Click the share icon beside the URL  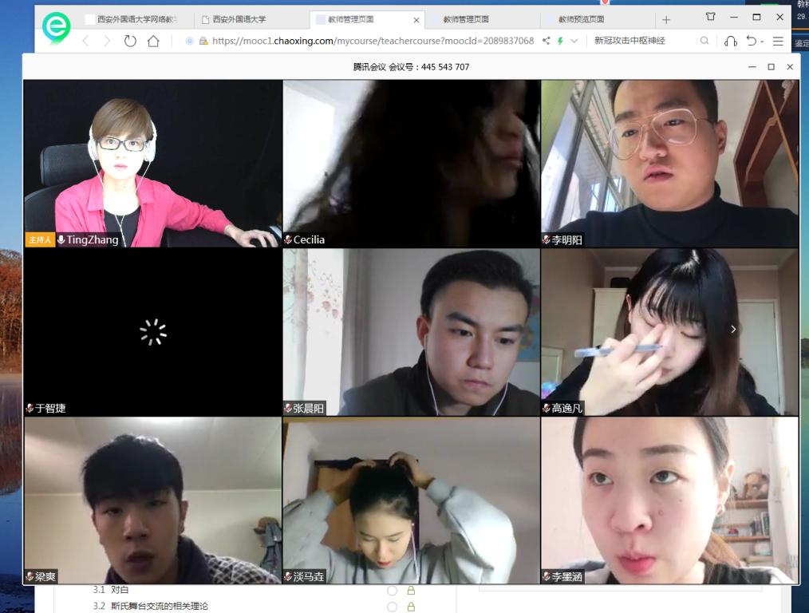pos(547,41)
